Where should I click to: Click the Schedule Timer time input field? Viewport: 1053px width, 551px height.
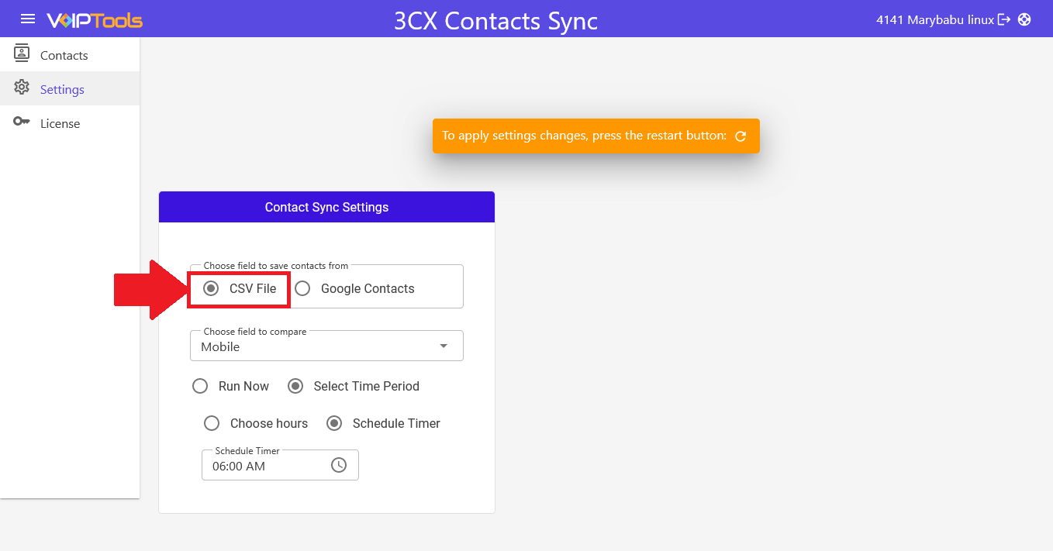tap(264, 464)
